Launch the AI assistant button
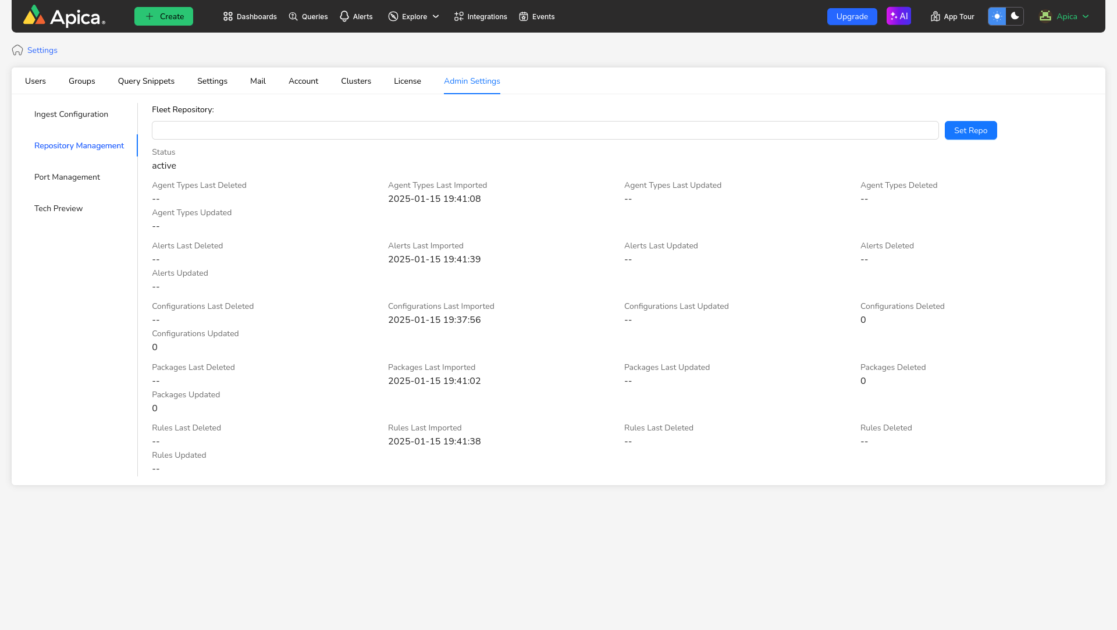Screen dimensions: 1117x630 [x=898, y=16]
